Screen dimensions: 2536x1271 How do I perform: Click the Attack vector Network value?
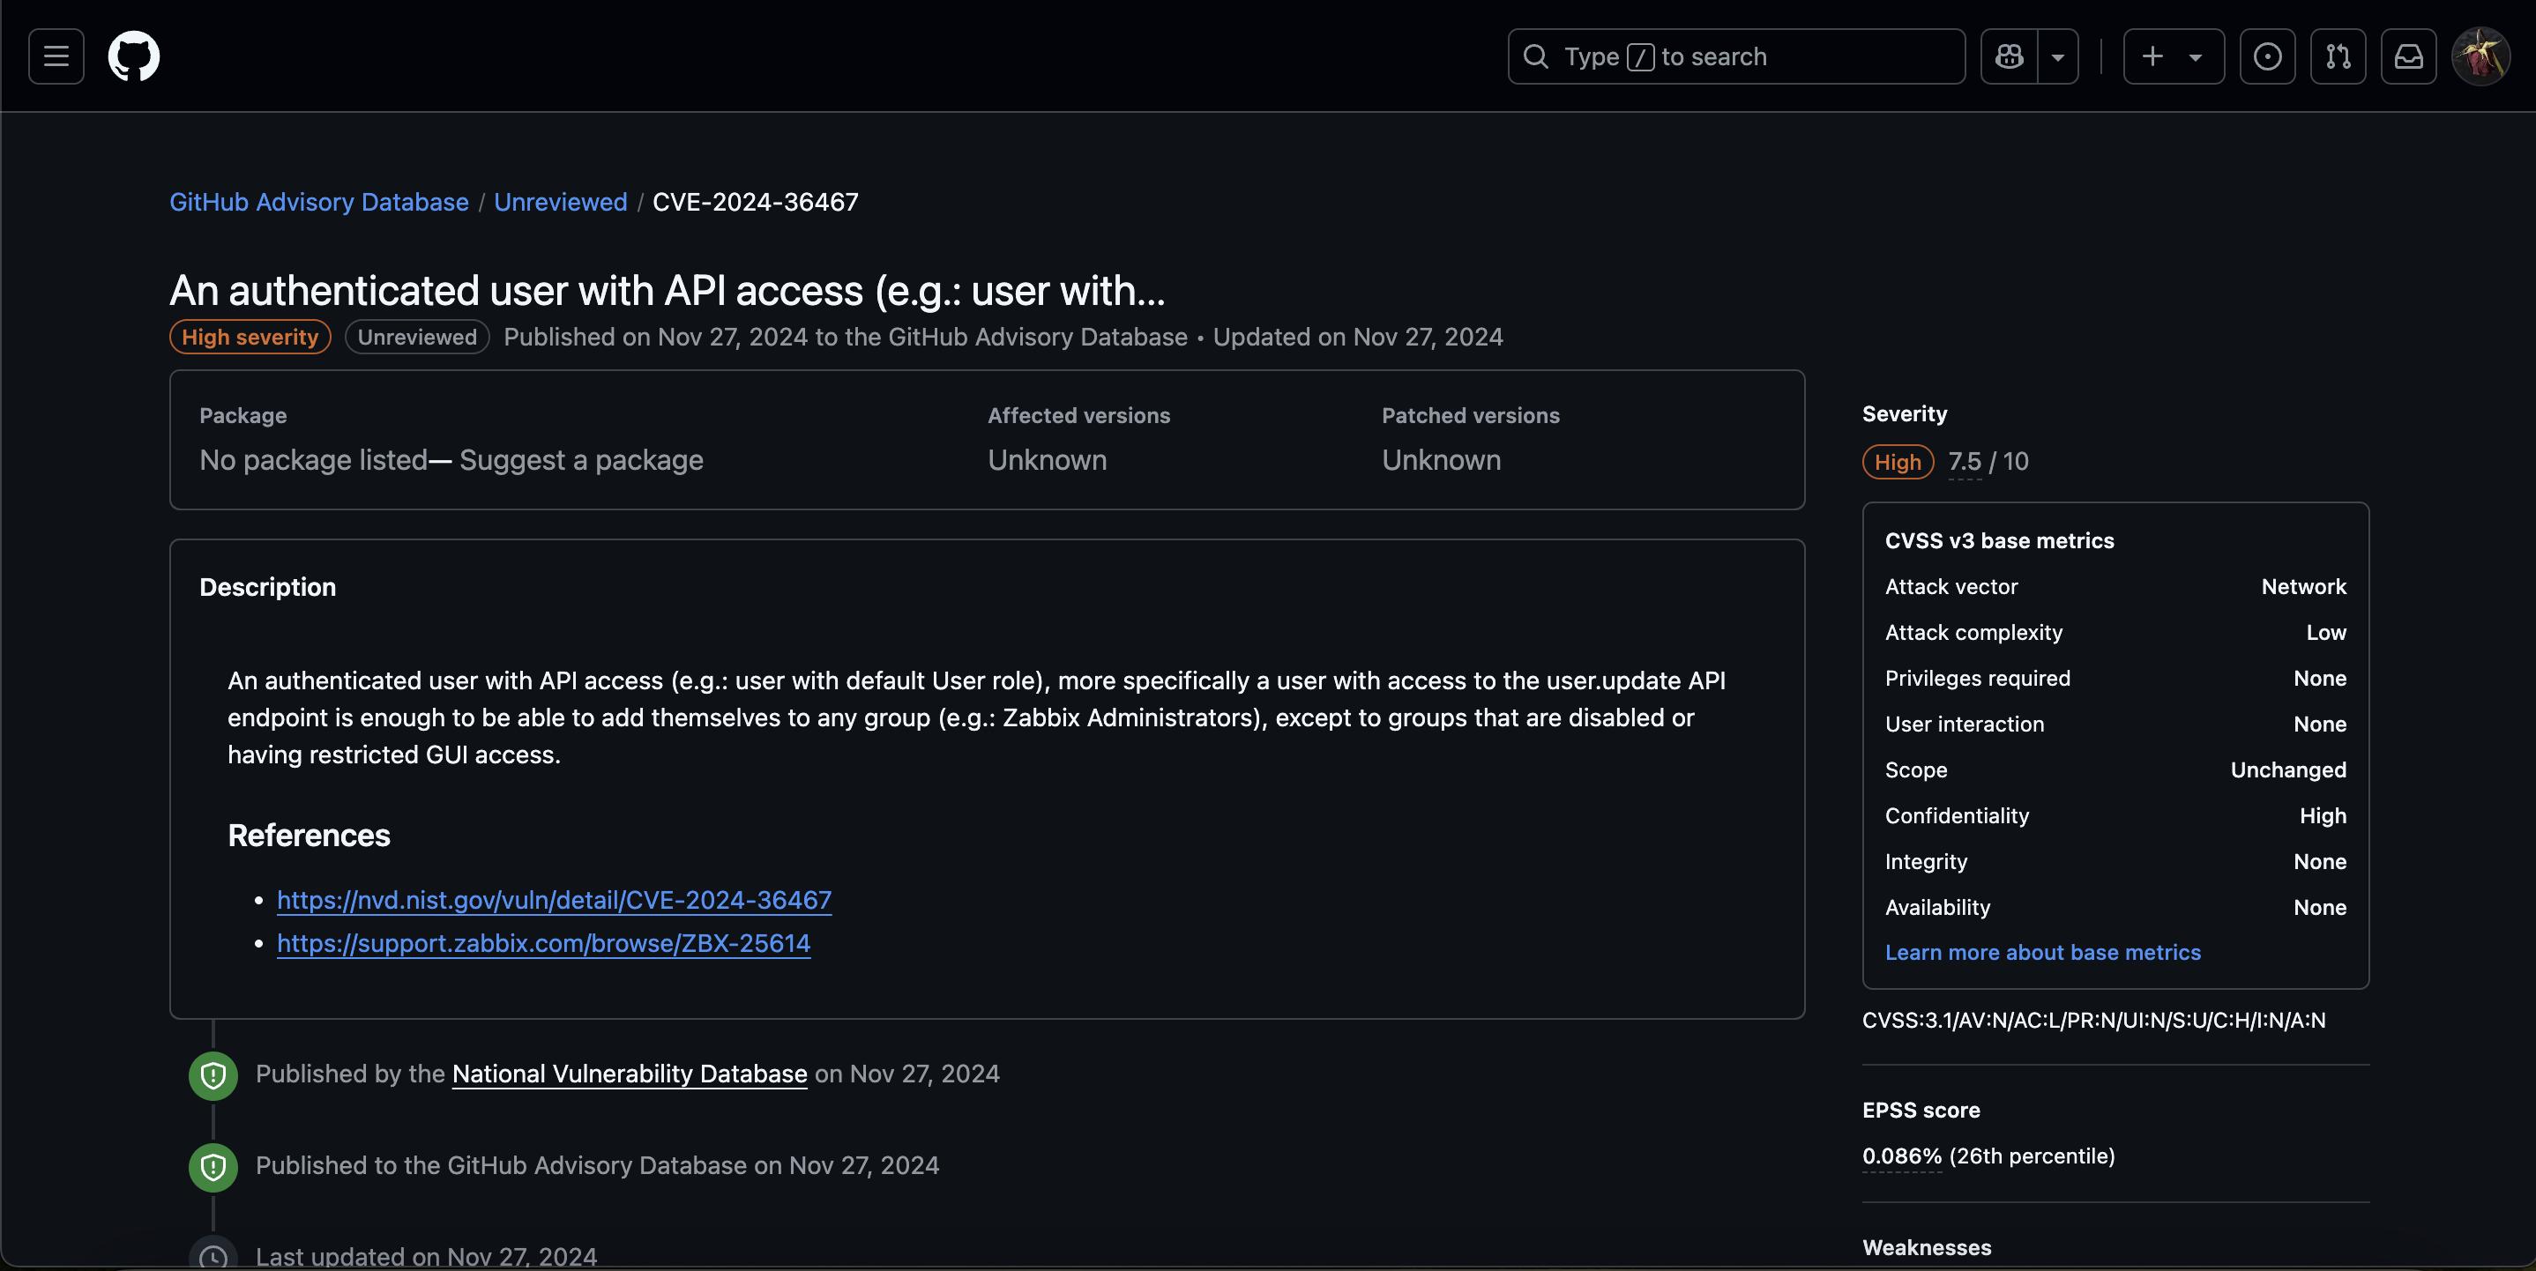(x=2304, y=586)
